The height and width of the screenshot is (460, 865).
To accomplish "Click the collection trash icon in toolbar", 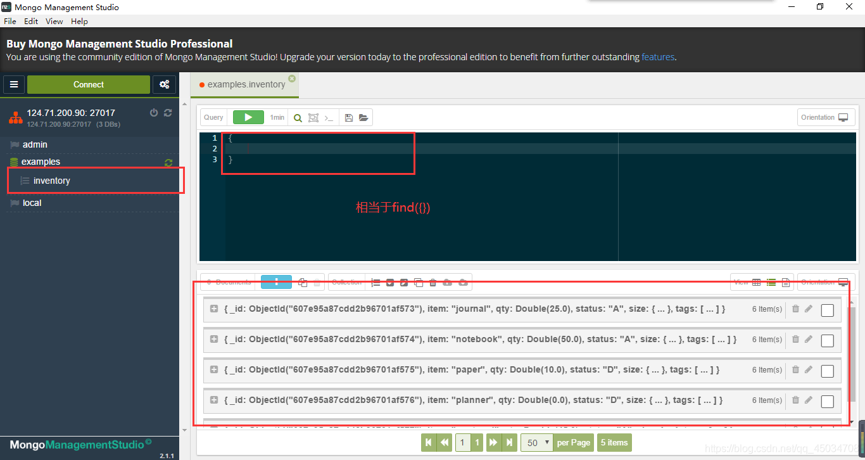I will 432,283.
